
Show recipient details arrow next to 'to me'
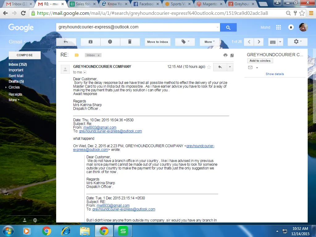(85, 72)
